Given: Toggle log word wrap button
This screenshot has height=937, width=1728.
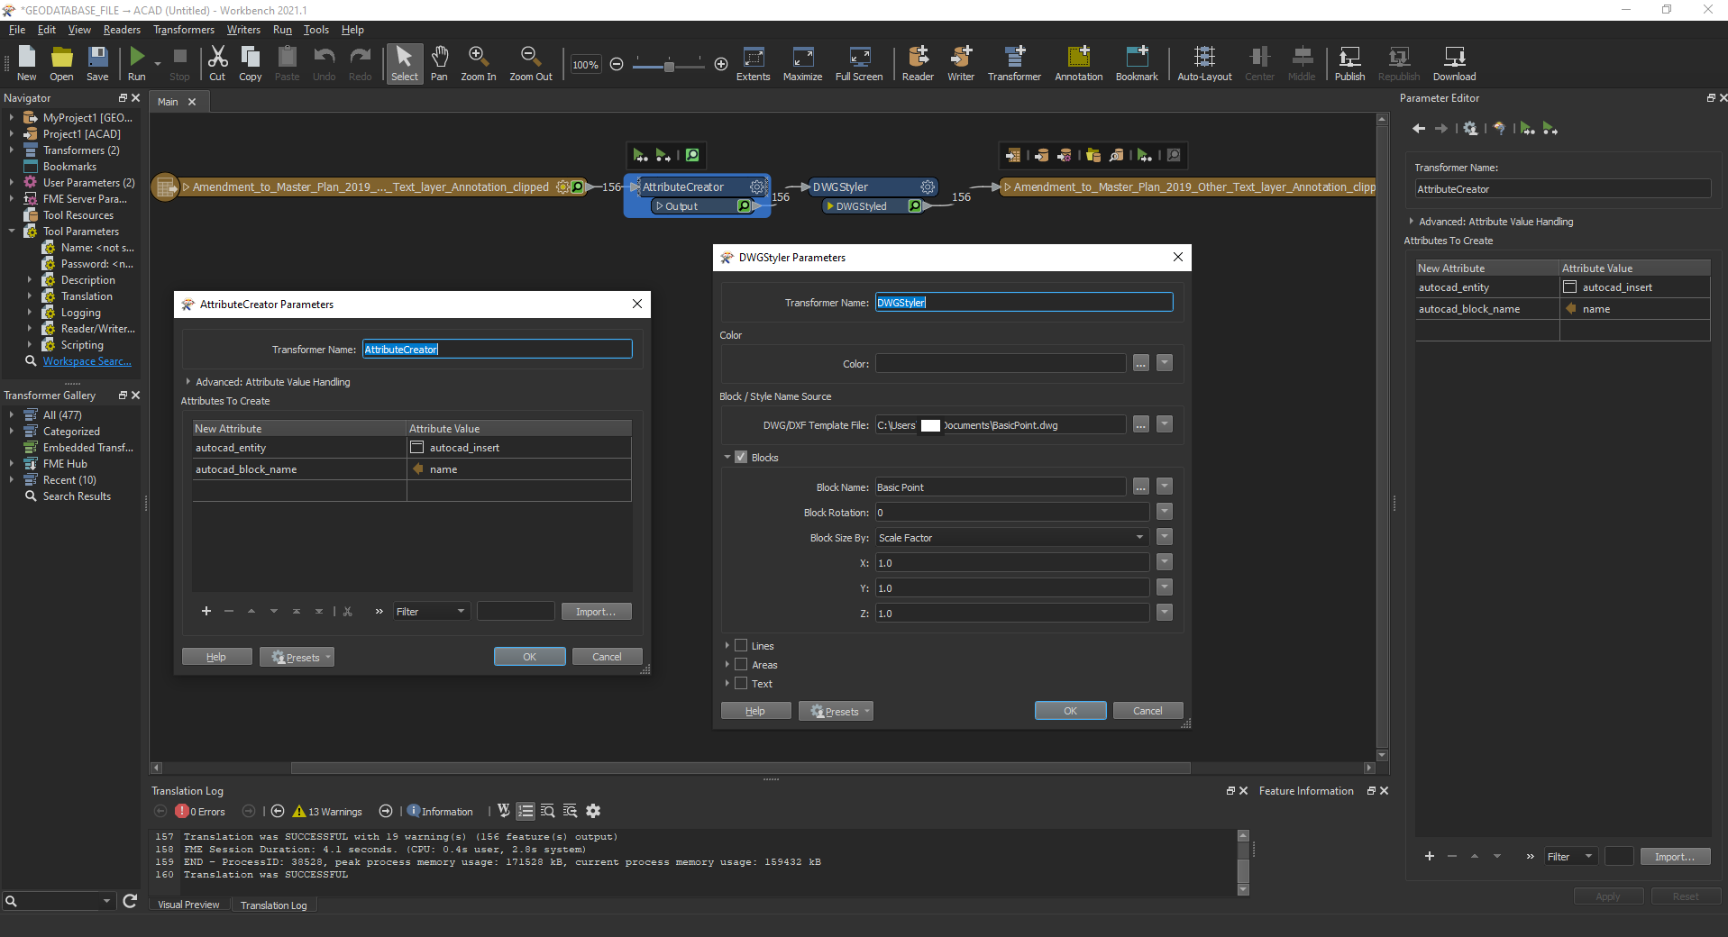Looking at the screenshot, I should [x=504, y=811].
